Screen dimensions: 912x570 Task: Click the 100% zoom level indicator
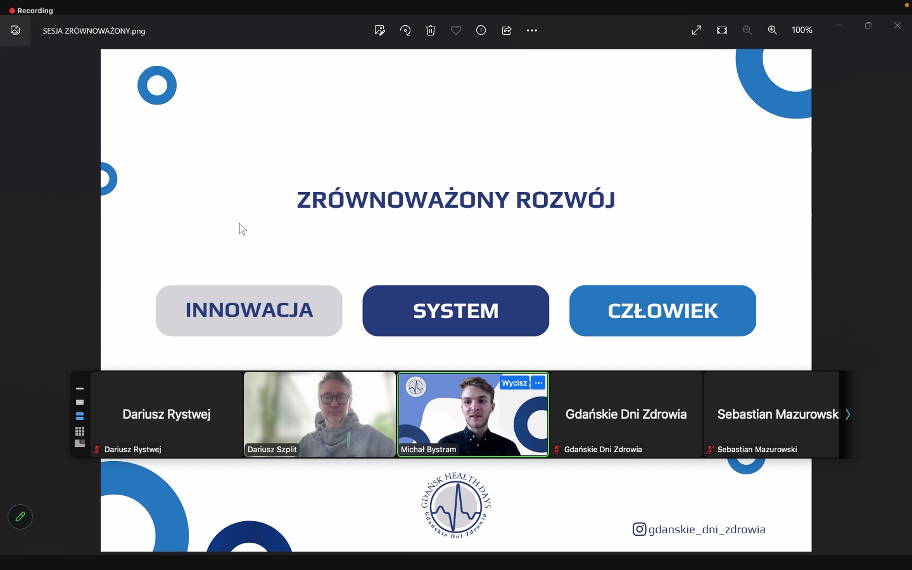[802, 30]
